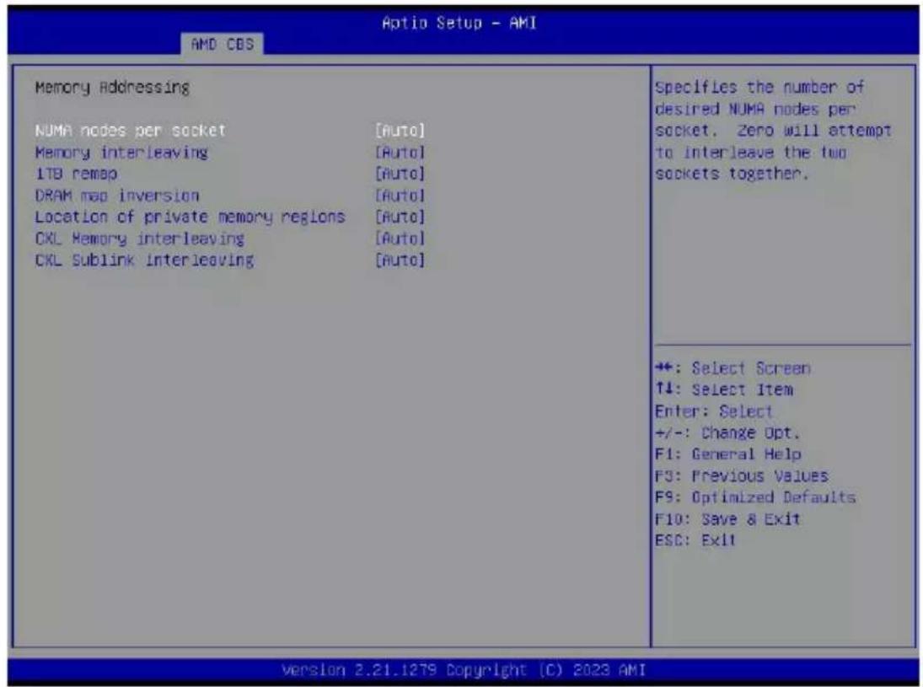Select DRAM map inversion setting
This screenshot has width=923, height=687.
click(117, 196)
